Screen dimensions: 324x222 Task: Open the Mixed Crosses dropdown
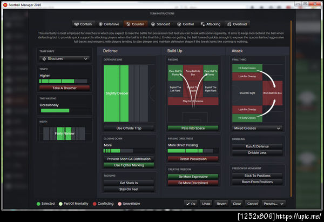[x=257, y=129]
